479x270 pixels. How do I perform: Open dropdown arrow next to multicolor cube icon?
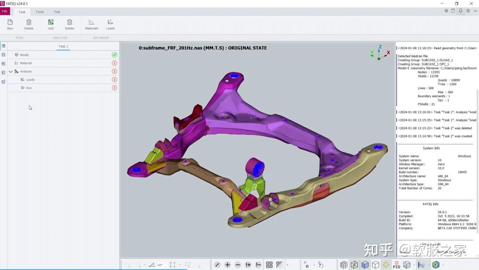coord(443,265)
